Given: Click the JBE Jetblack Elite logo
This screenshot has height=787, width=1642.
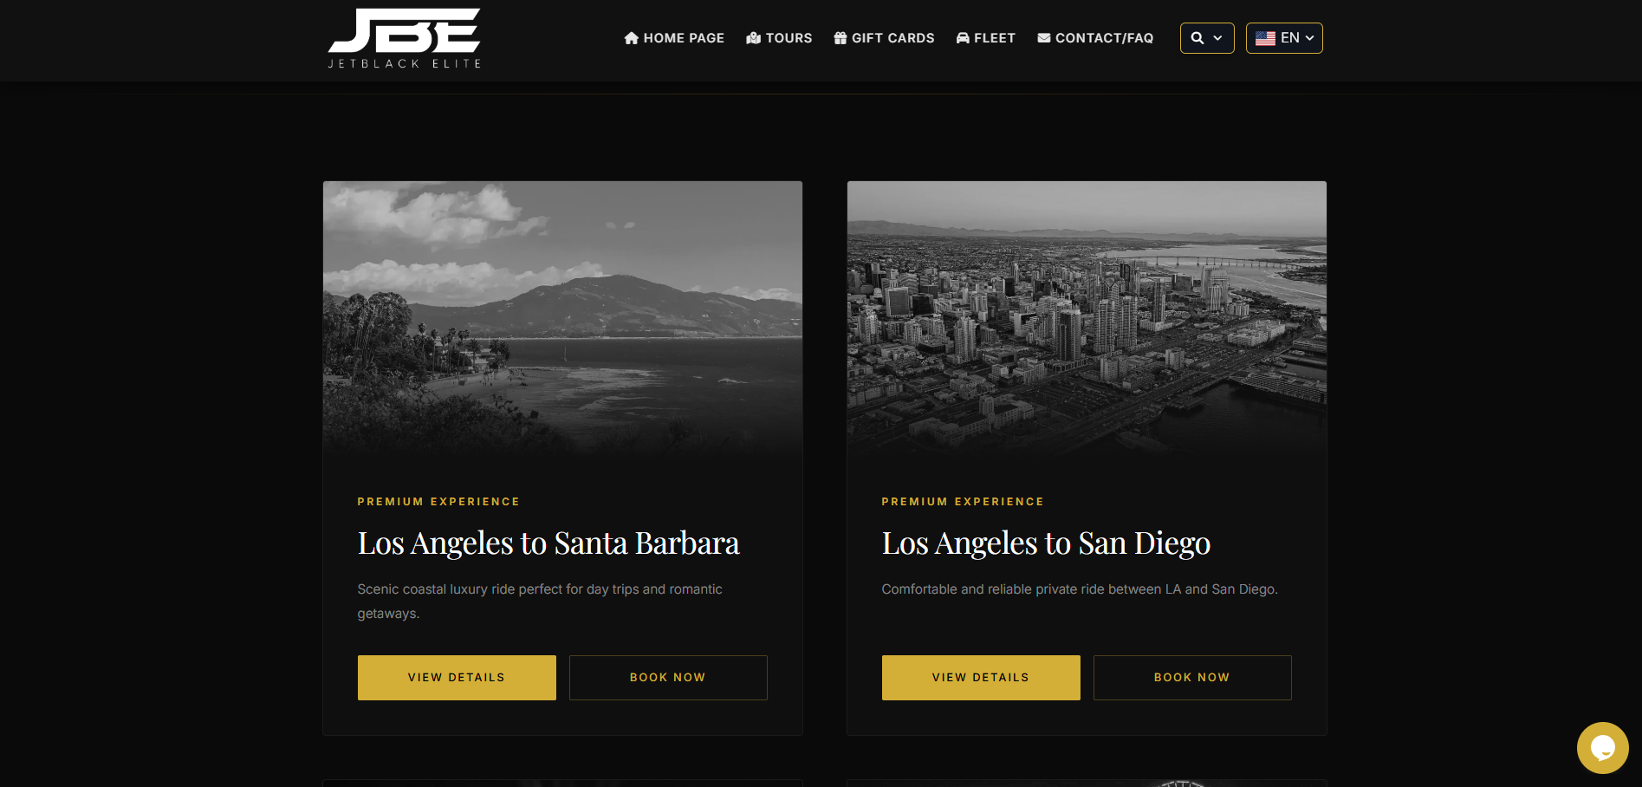Looking at the screenshot, I should point(404,38).
